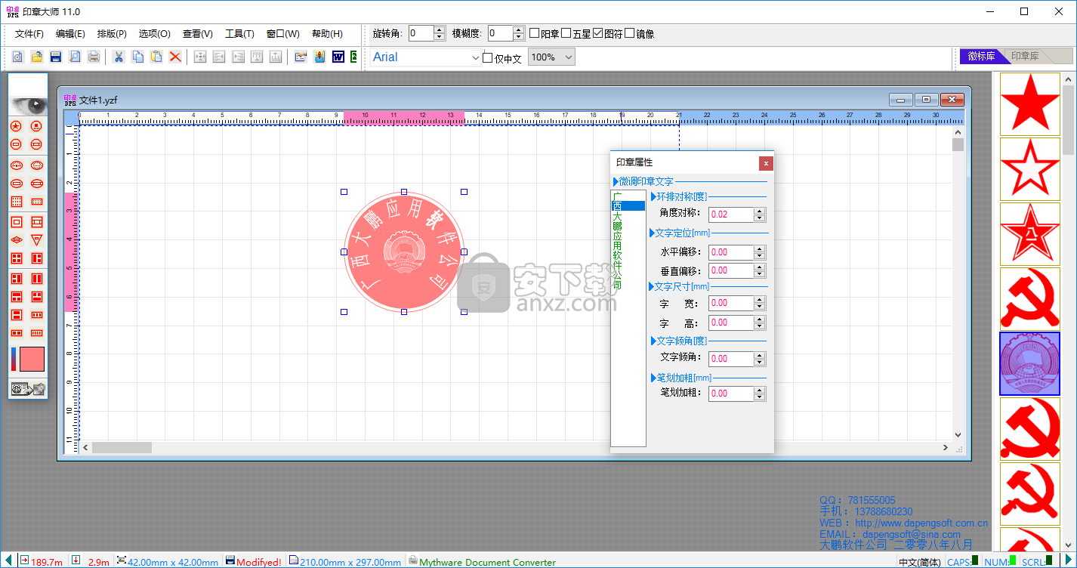Select character 广 in the text list
This screenshot has height=568, width=1077.
[x=618, y=196]
